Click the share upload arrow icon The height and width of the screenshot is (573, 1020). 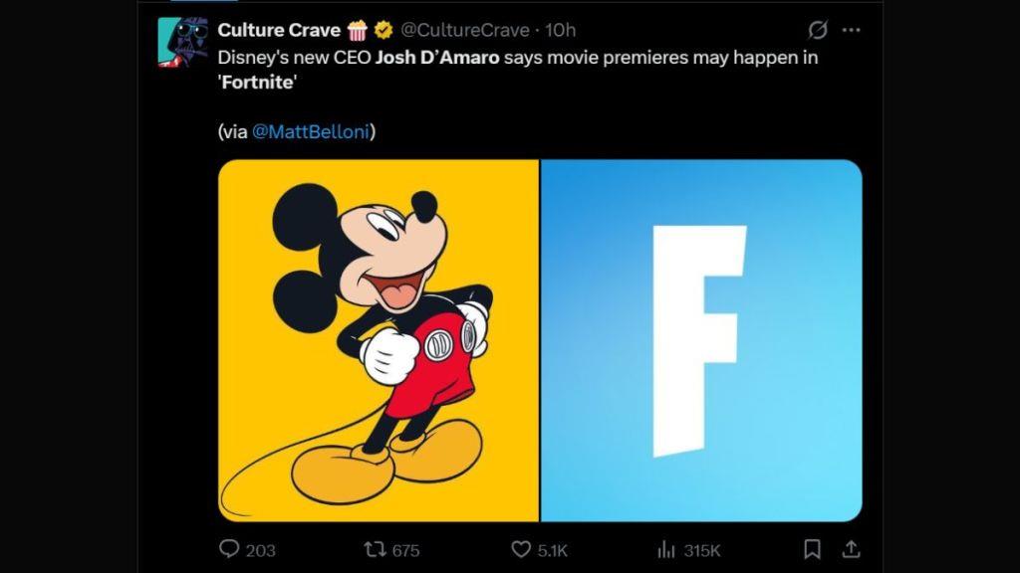[x=851, y=549]
